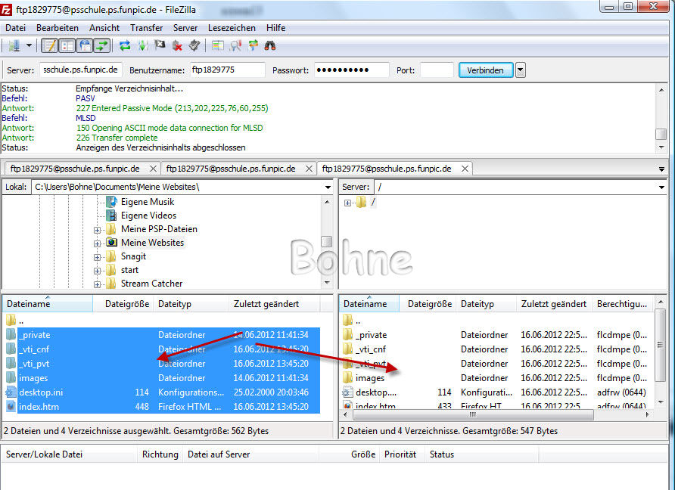Toggle the message log display
Viewport: 675px width, 490px height.
(49, 45)
